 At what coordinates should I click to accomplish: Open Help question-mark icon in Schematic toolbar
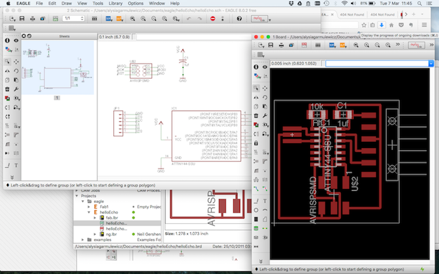pos(239,18)
